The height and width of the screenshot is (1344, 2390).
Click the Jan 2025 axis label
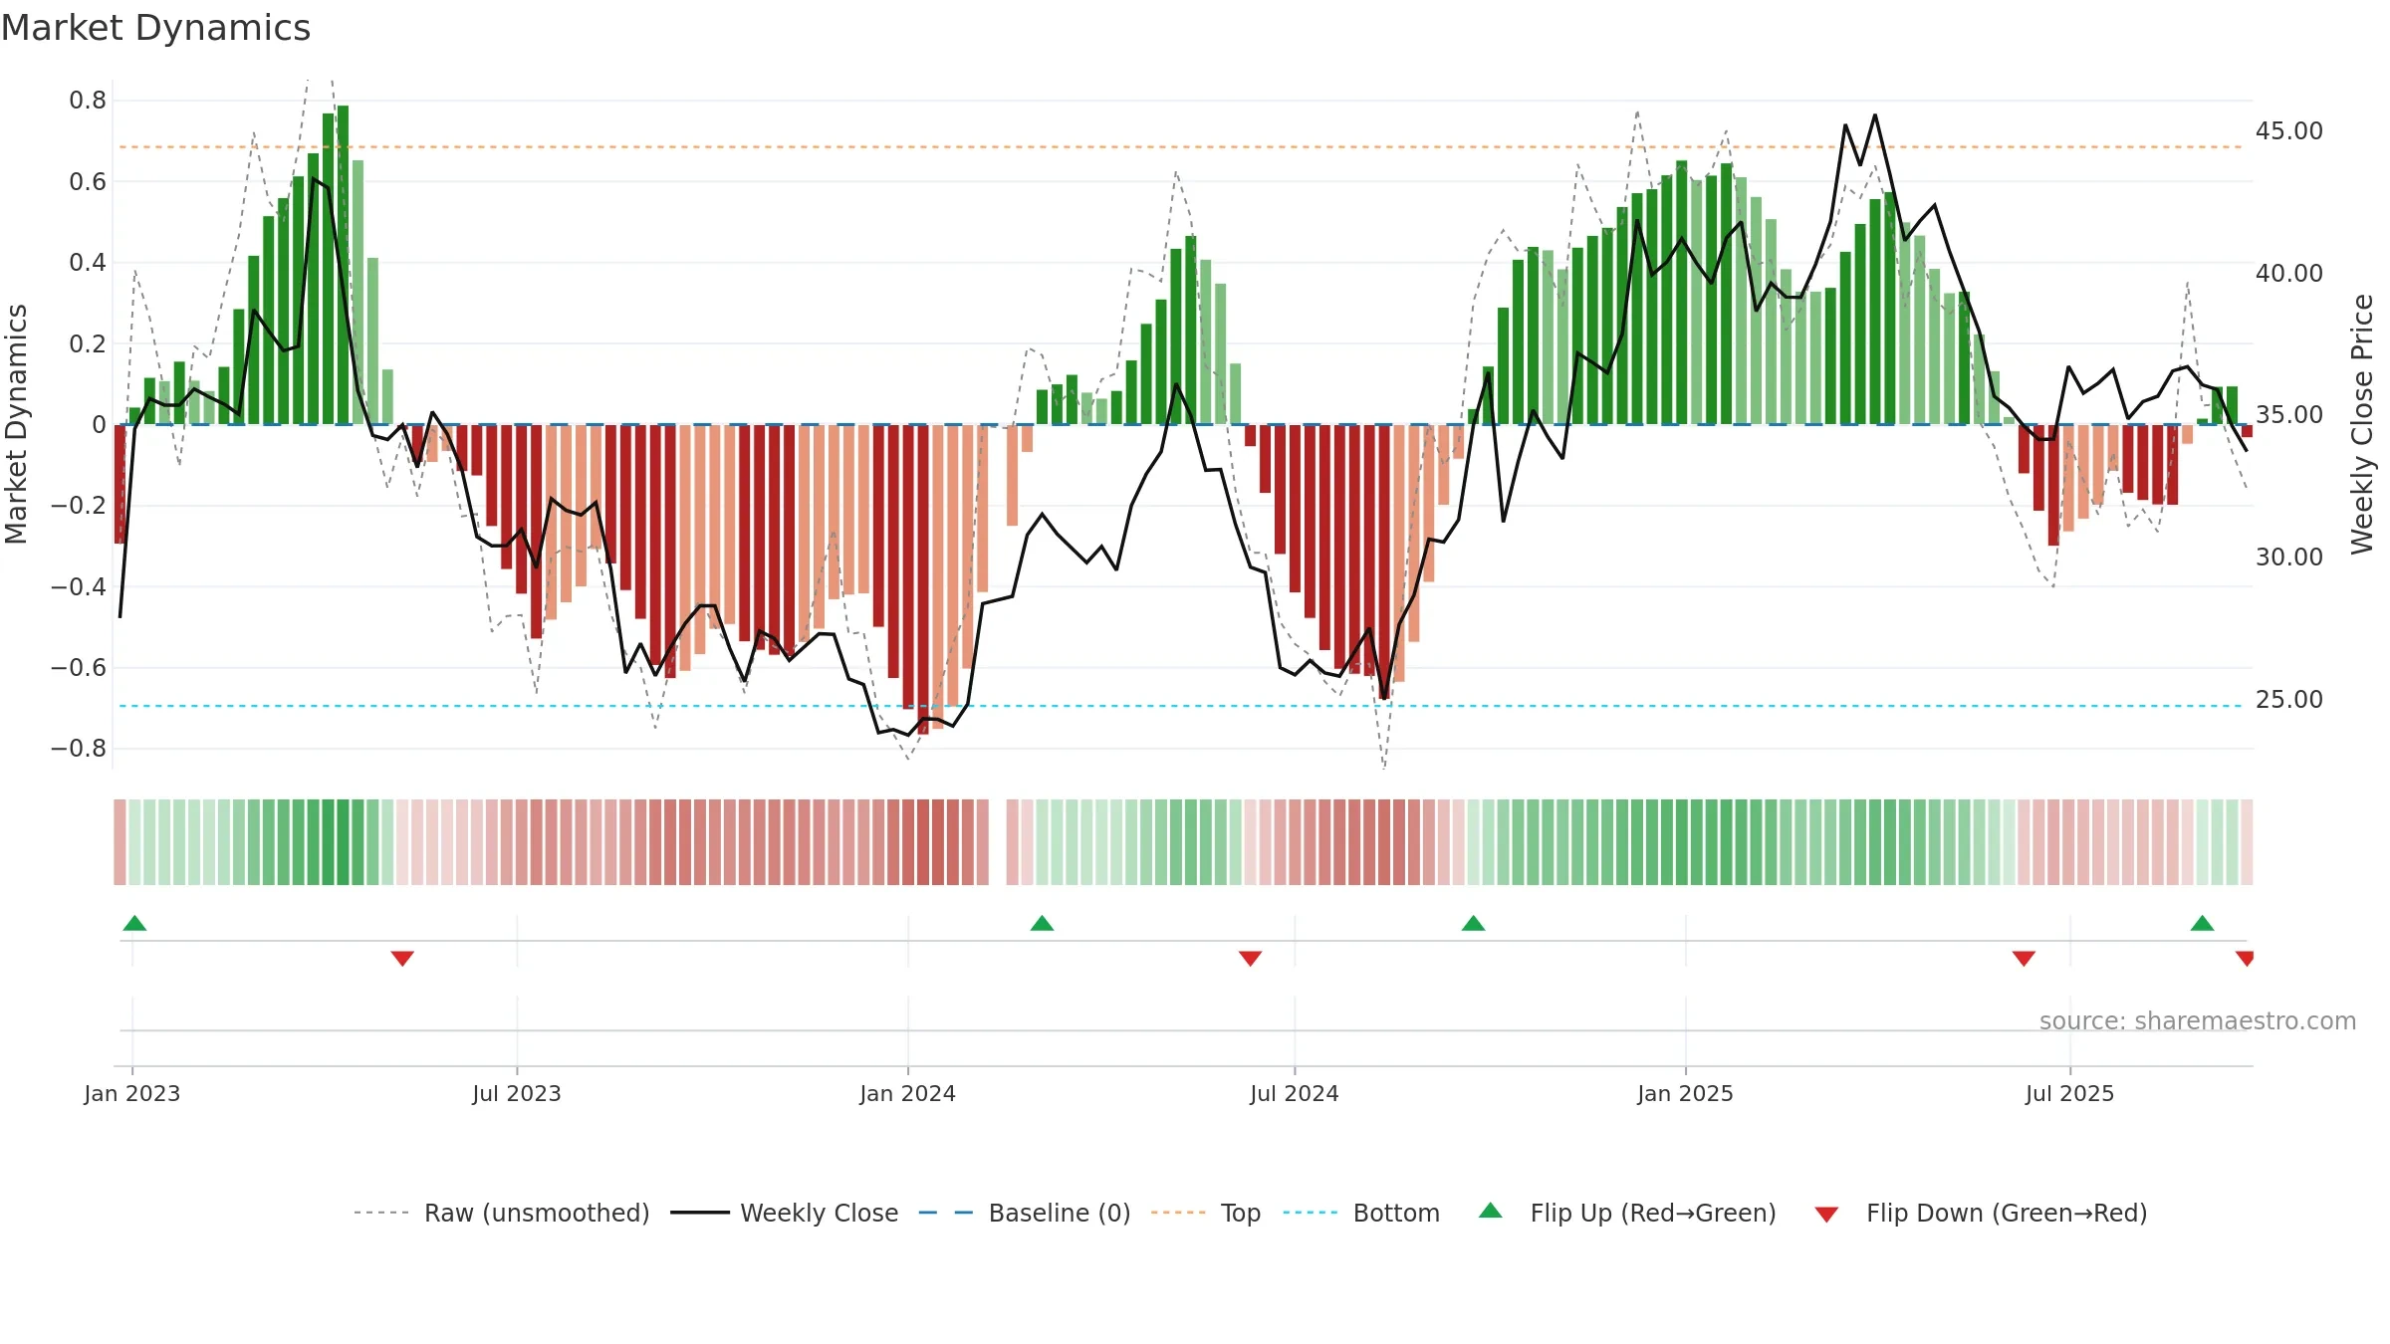tap(1686, 1093)
